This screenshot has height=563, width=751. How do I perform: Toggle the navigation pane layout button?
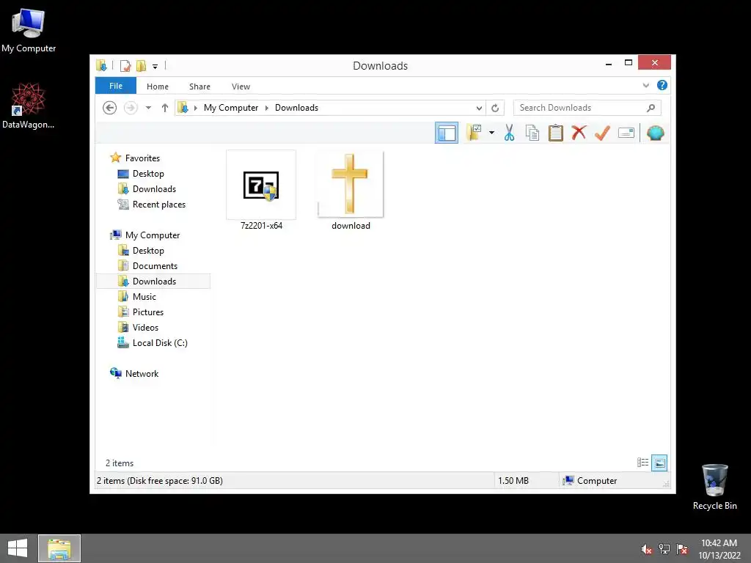[447, 133]
